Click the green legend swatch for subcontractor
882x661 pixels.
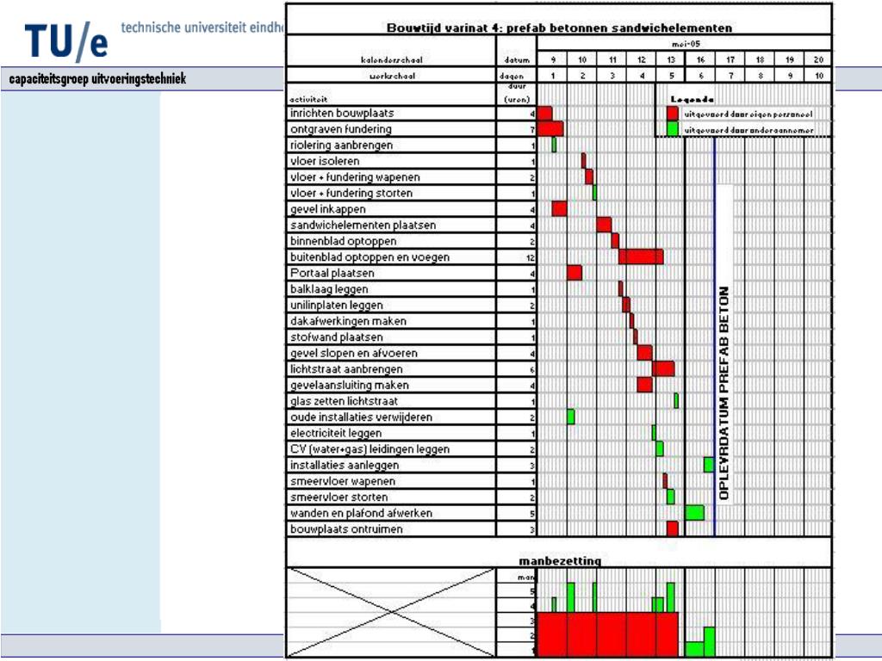[673, 130]
